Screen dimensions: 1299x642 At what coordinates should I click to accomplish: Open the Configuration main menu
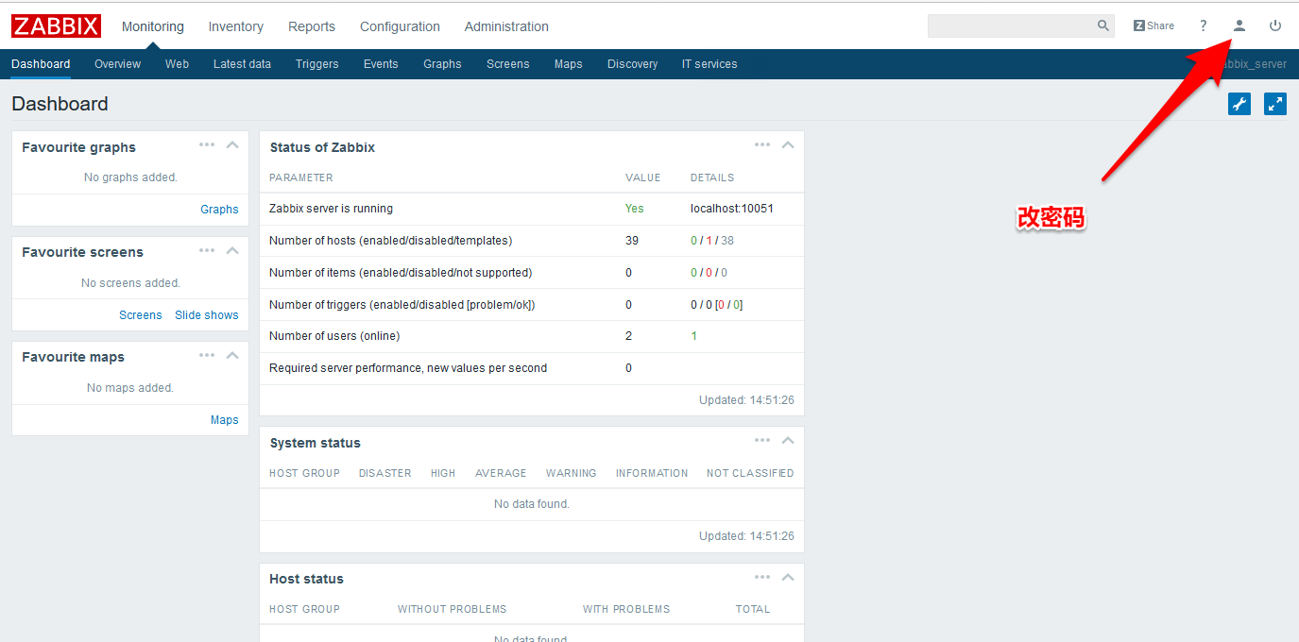pos(400,26)
